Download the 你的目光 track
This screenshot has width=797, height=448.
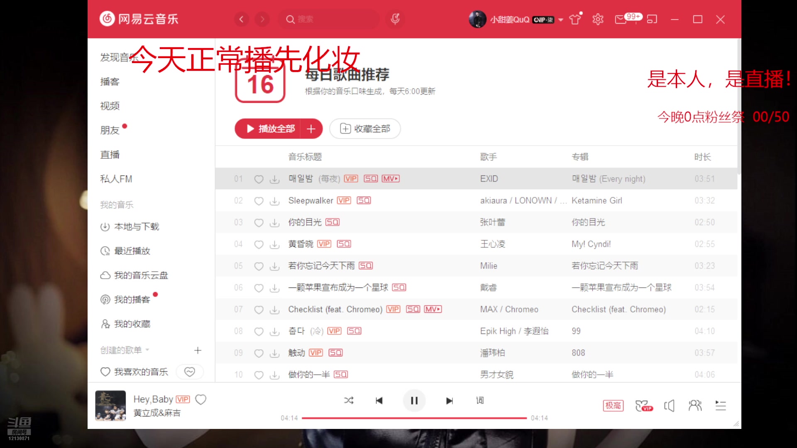pyautogui.click(x=274, y=223)
